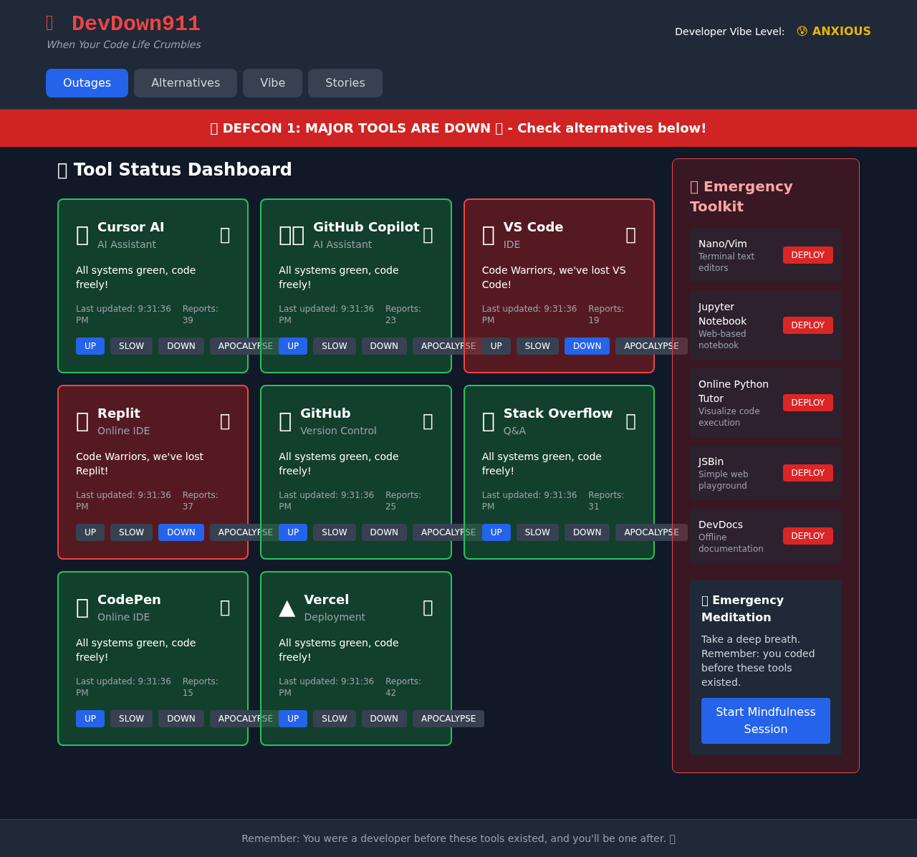Report Vercel as APOCALYPSE

pos(448,719)
